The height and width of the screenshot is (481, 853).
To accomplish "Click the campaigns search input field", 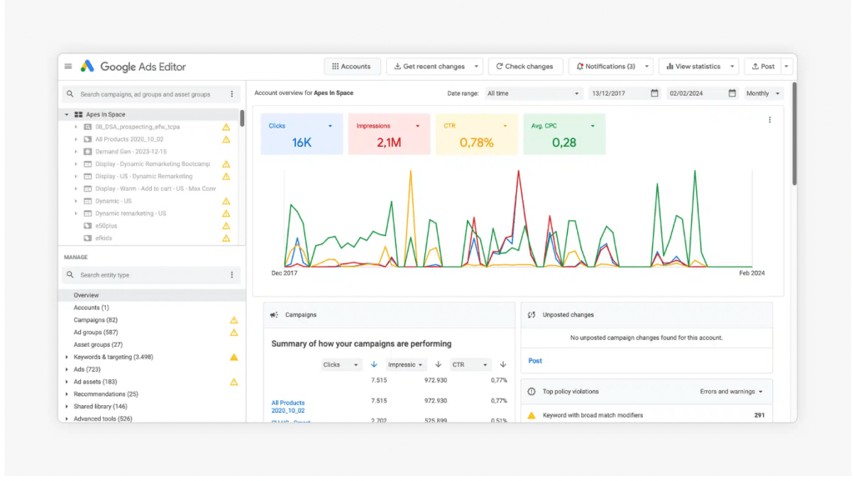I will [146, 94].
